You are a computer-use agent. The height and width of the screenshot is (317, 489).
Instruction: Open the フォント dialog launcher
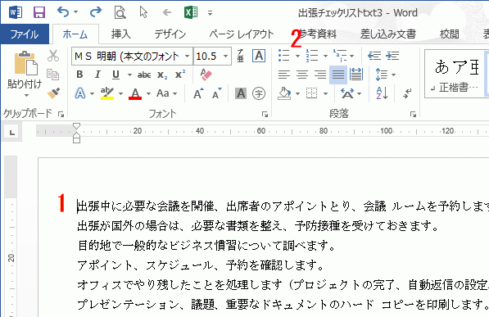click(x=265, y=115)
